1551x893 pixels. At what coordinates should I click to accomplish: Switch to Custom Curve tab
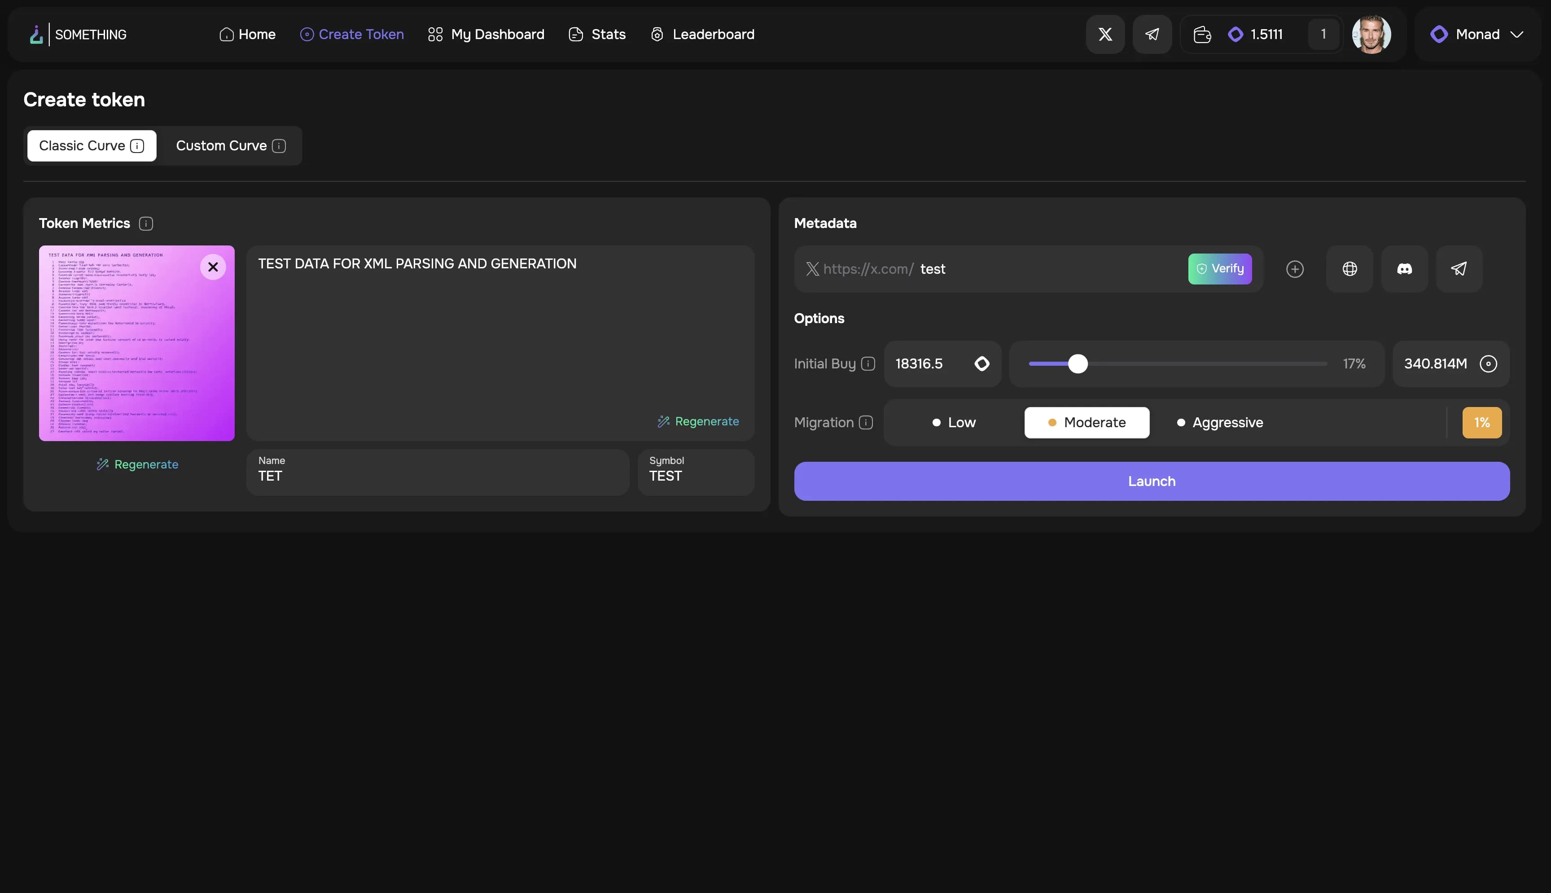(x=231, y=146)
